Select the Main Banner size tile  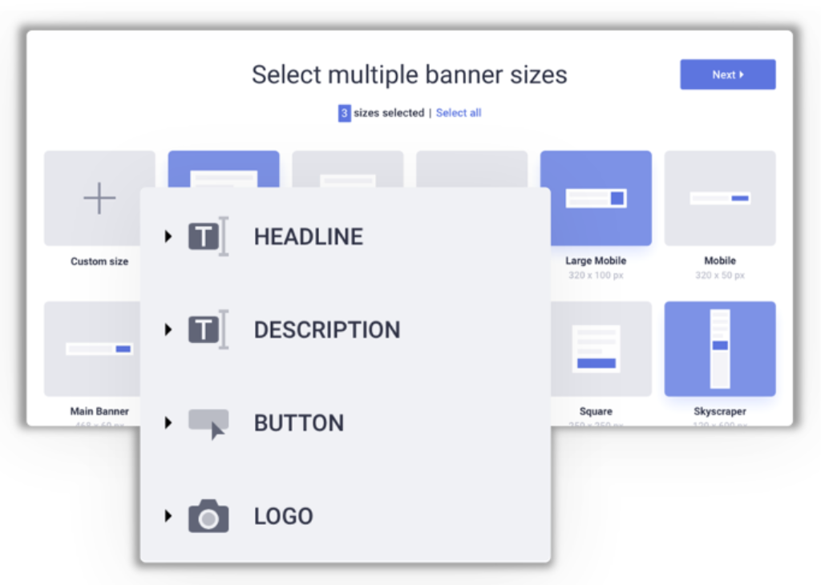coord(92,349)
